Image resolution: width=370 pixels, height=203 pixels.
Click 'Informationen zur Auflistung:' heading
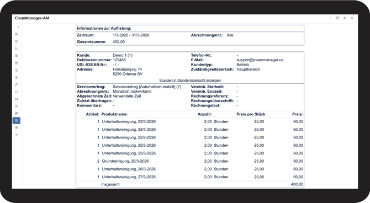tap(104, 28)
